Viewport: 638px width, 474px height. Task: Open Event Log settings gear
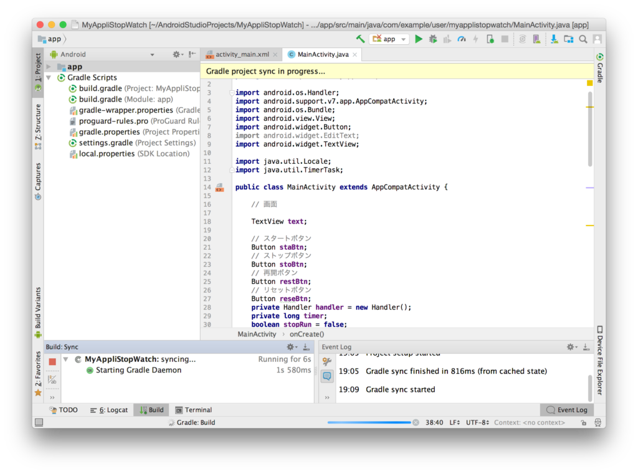tap(571, 347)
